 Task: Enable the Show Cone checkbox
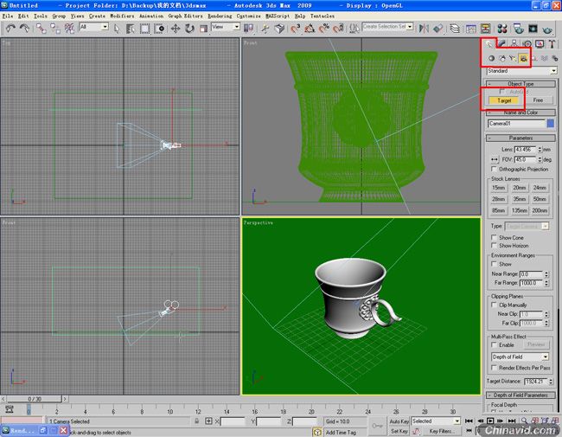[x=494, y=237]
